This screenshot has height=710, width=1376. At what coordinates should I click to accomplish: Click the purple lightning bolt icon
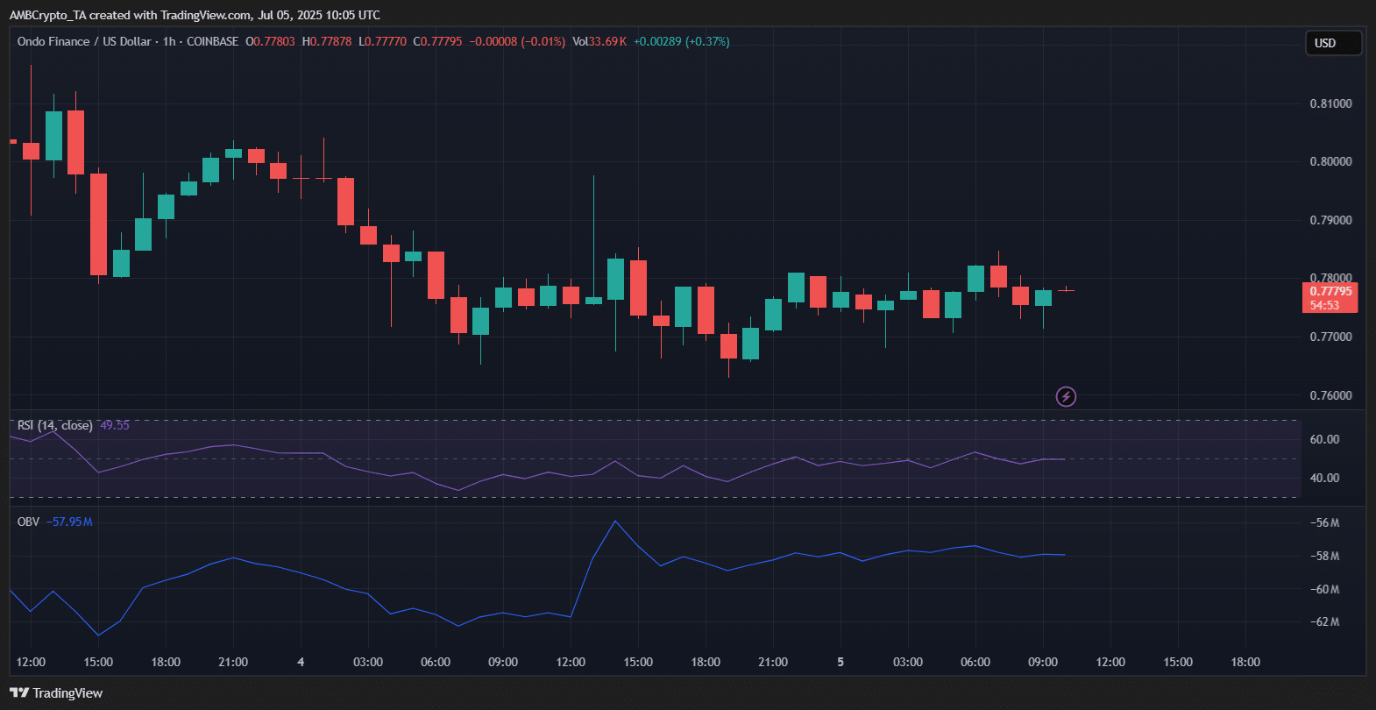click(x=1066, y=397)
